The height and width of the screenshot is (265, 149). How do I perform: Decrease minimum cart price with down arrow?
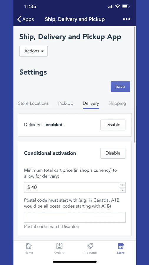(122, 190)
